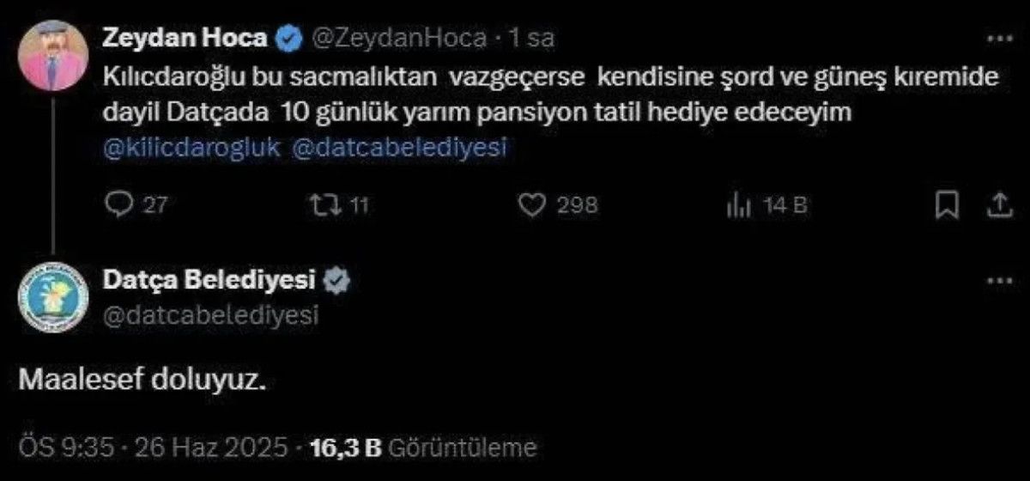Click the @kilicdarogluk mention link
Viewport: 1030px width, 481px height.
191,147
